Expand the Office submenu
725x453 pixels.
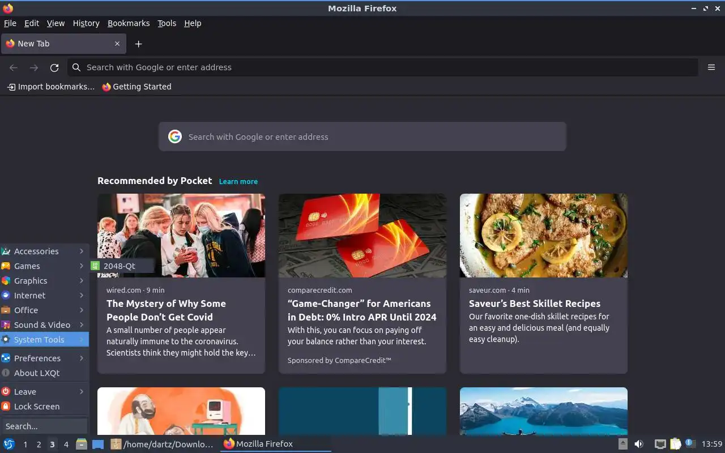pos(44,310)
